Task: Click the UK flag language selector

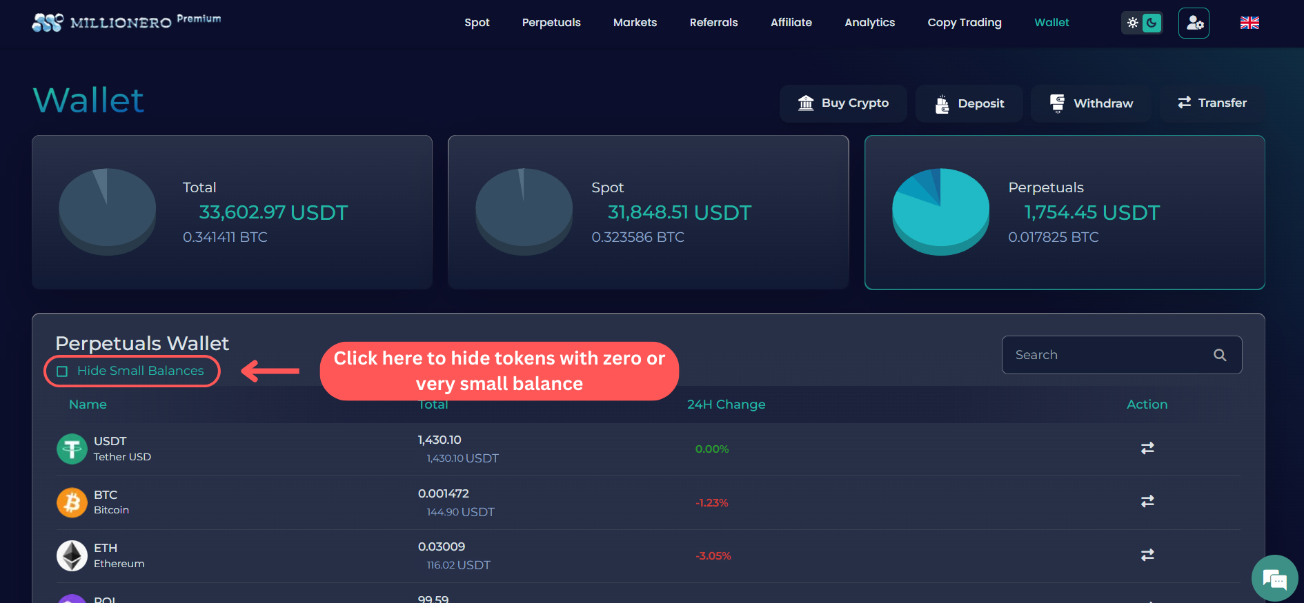Action: click(x=1249, y=23)
